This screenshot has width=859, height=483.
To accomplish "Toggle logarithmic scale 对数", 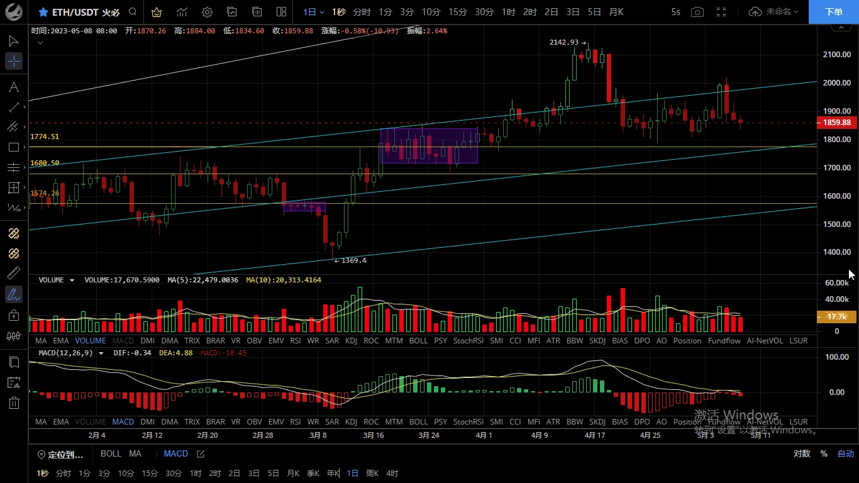I will pyautogui.click(x=801, y=453).
